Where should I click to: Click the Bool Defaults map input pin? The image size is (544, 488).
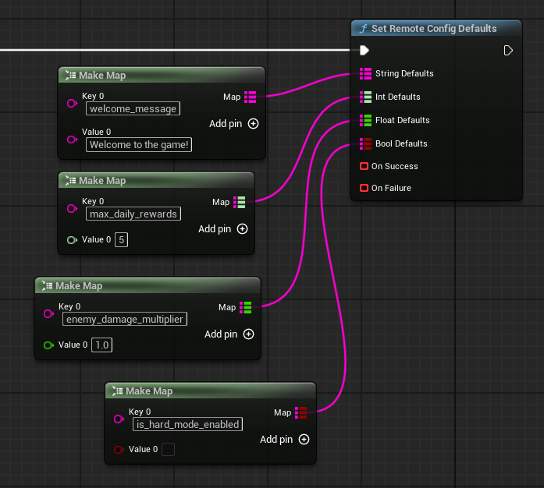click(x=365, y=144)
